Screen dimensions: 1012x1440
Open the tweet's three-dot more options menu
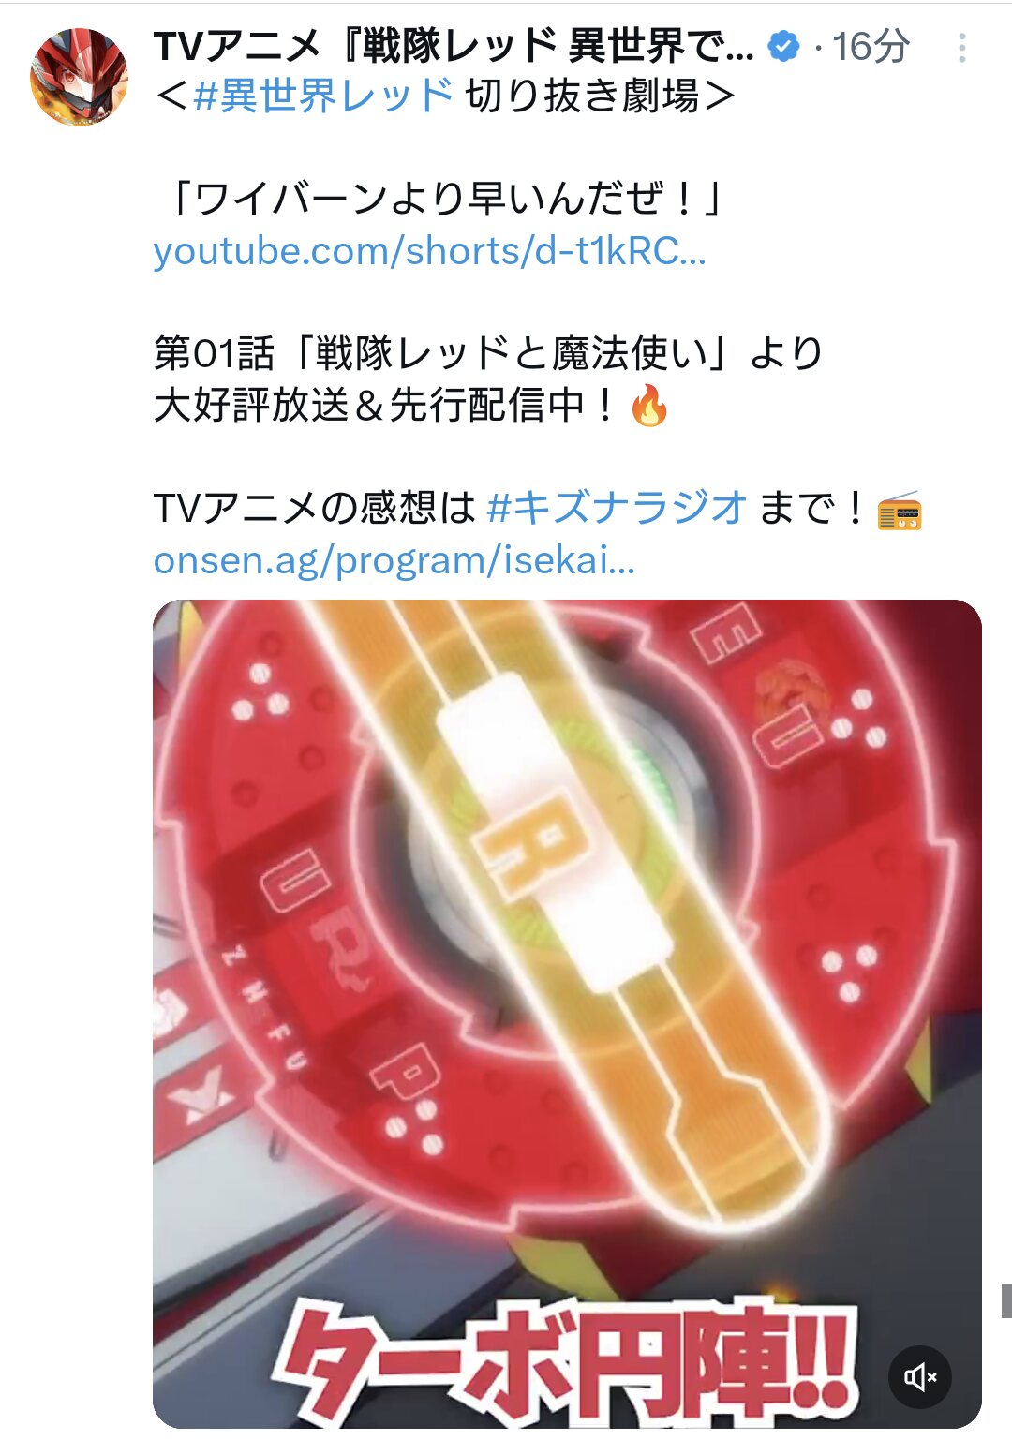pyautogui.click(x=962, y=48)
